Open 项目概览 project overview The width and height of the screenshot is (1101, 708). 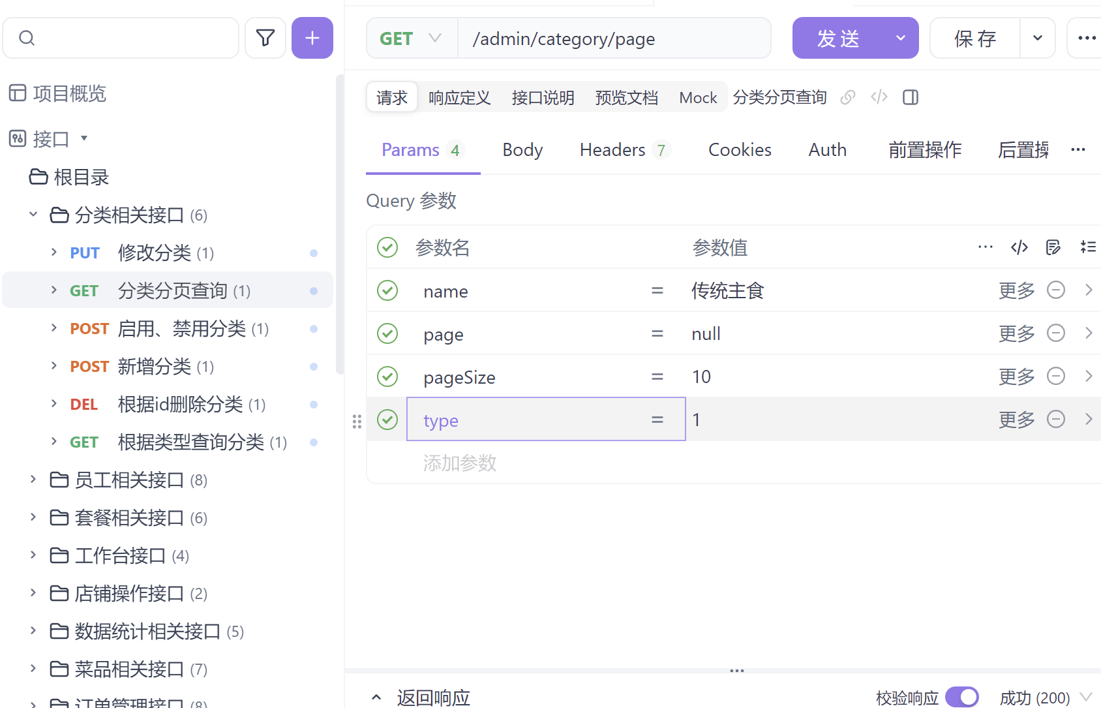click(x=57, y=93)
